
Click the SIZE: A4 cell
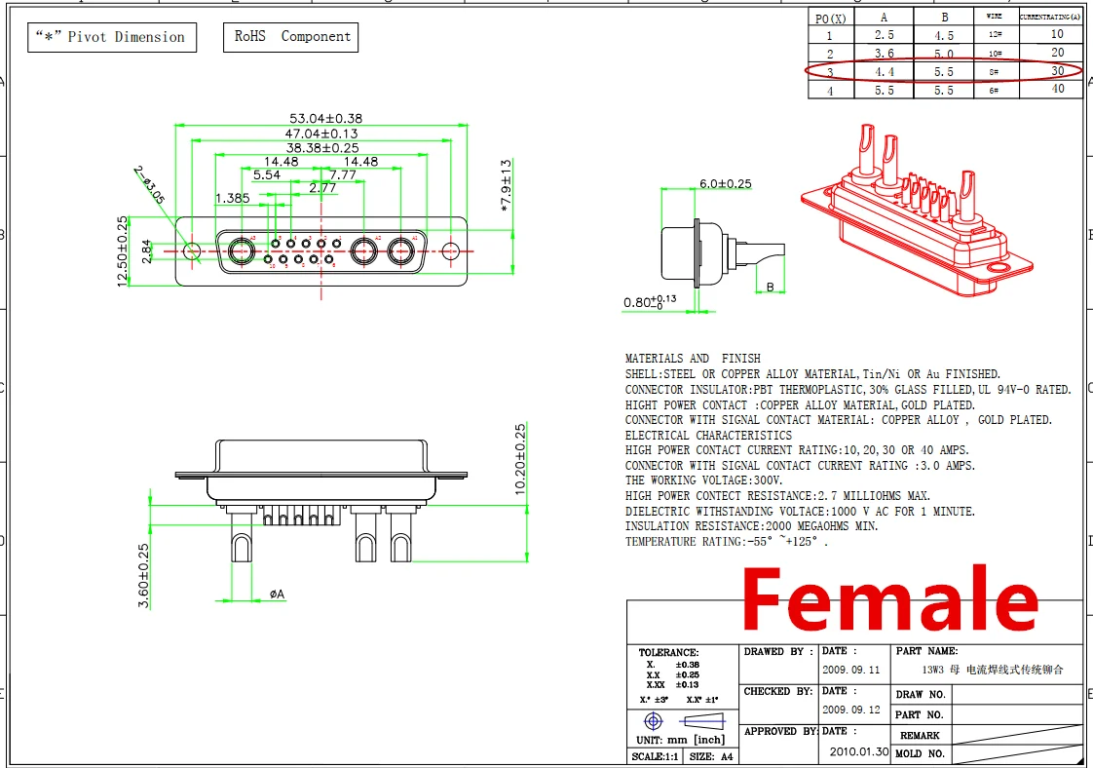pyautogui.click(x=712, y=756)
